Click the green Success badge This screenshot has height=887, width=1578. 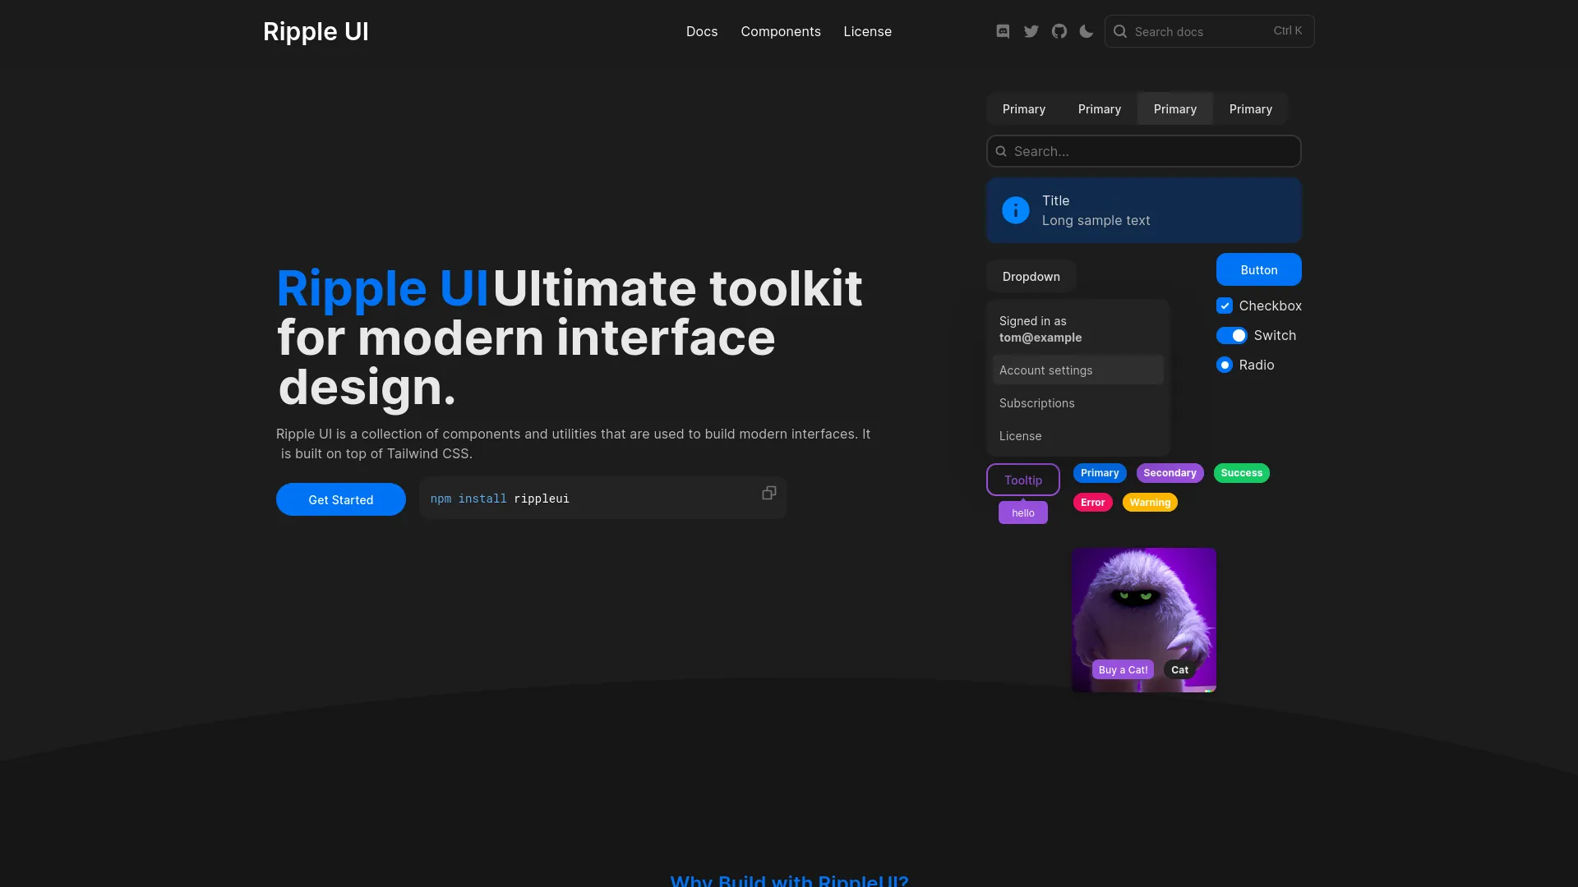point(1241,473)
